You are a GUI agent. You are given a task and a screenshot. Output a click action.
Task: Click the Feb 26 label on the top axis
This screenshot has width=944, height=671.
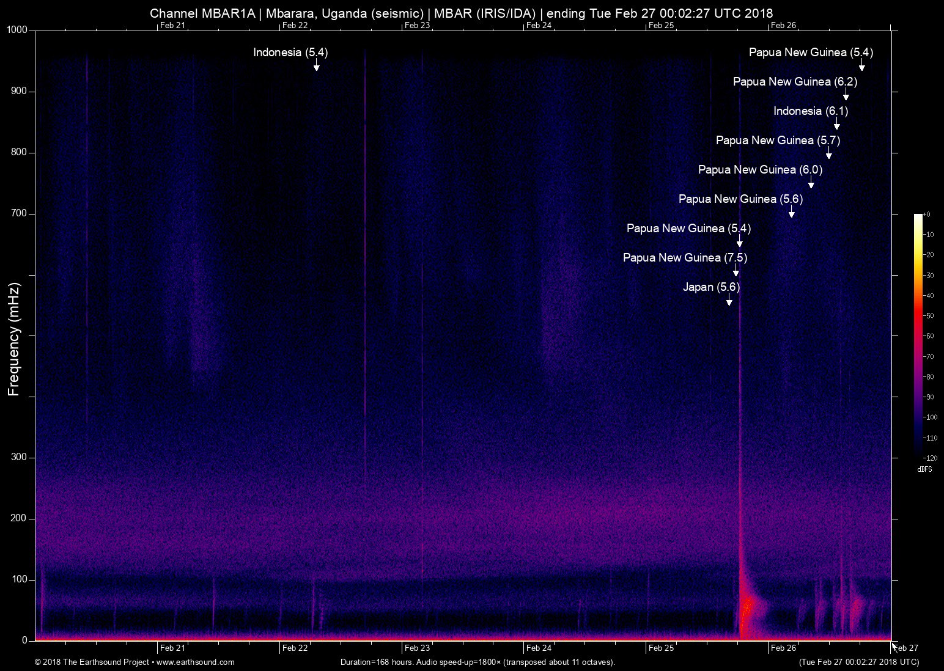point(784,26)
